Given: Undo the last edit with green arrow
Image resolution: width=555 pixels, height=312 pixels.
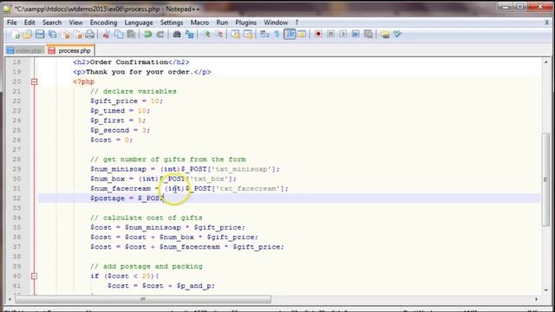Looking at the screenshot, I should (148, 35).
